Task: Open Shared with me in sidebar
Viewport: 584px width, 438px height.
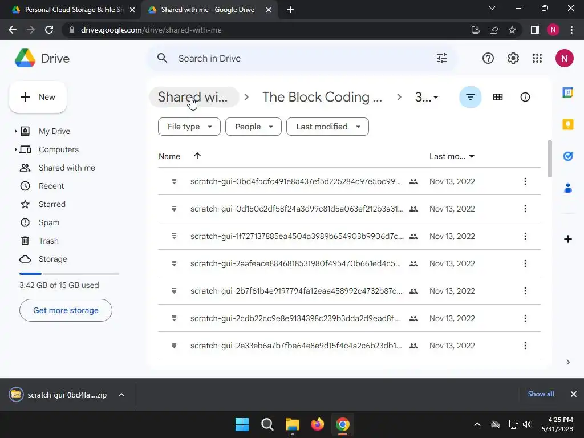Action: point(67,168)
